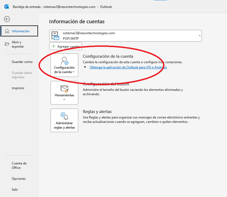Click the Agregar cuenta button
Image resolution: width=227 pixels, height=197 pixels.
(x=66, y=46)
